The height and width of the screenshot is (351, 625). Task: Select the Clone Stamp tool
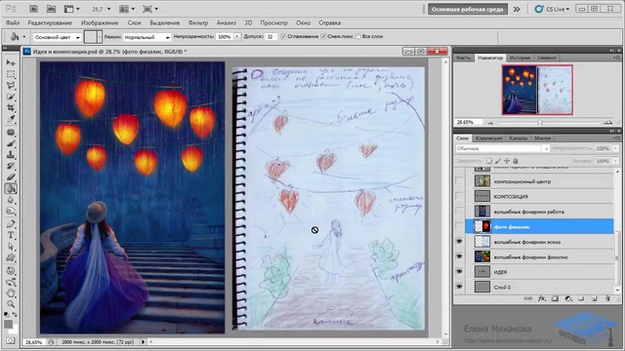(11, 155)
